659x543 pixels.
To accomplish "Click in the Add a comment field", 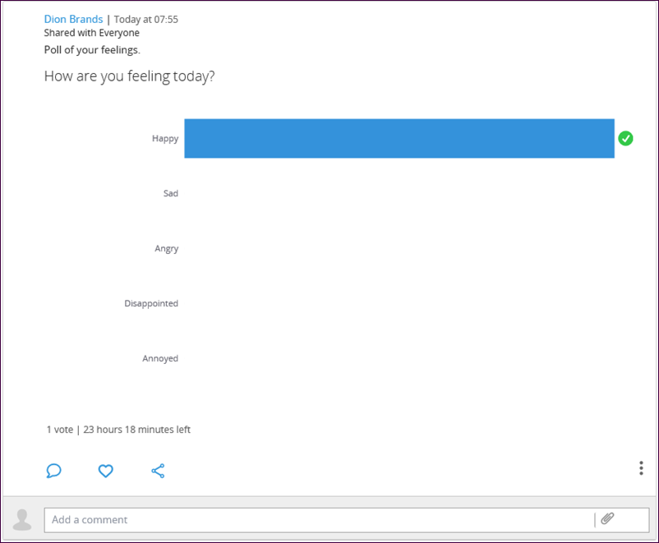I will pyautogui.click(x=319, y=520).
